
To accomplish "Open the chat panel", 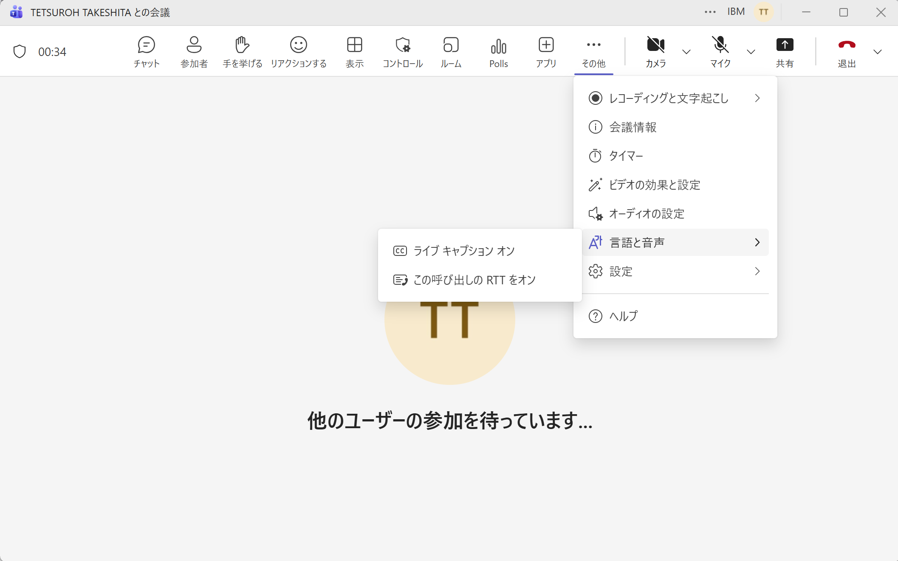I will [146, 51].
